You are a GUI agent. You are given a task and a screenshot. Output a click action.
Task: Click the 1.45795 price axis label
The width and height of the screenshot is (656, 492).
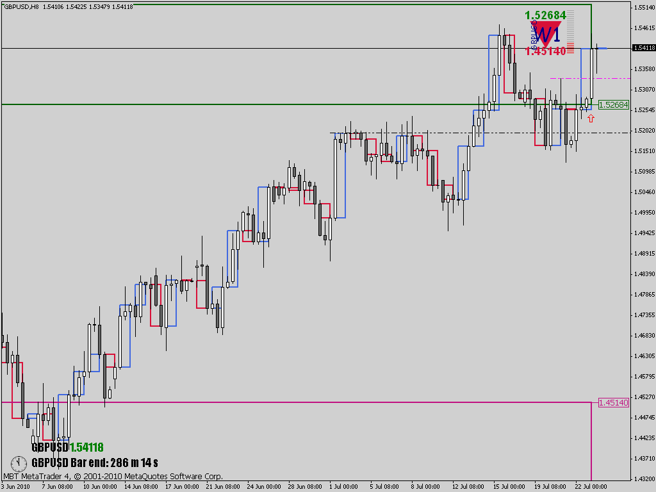644,377
